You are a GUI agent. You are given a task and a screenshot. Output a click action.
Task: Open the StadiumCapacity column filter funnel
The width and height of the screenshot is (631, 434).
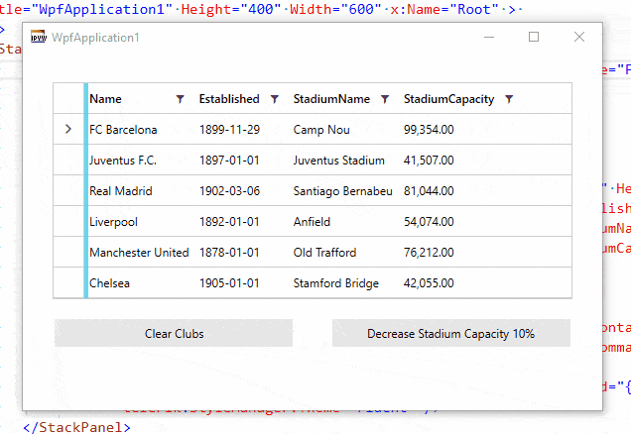click(509, 99)
